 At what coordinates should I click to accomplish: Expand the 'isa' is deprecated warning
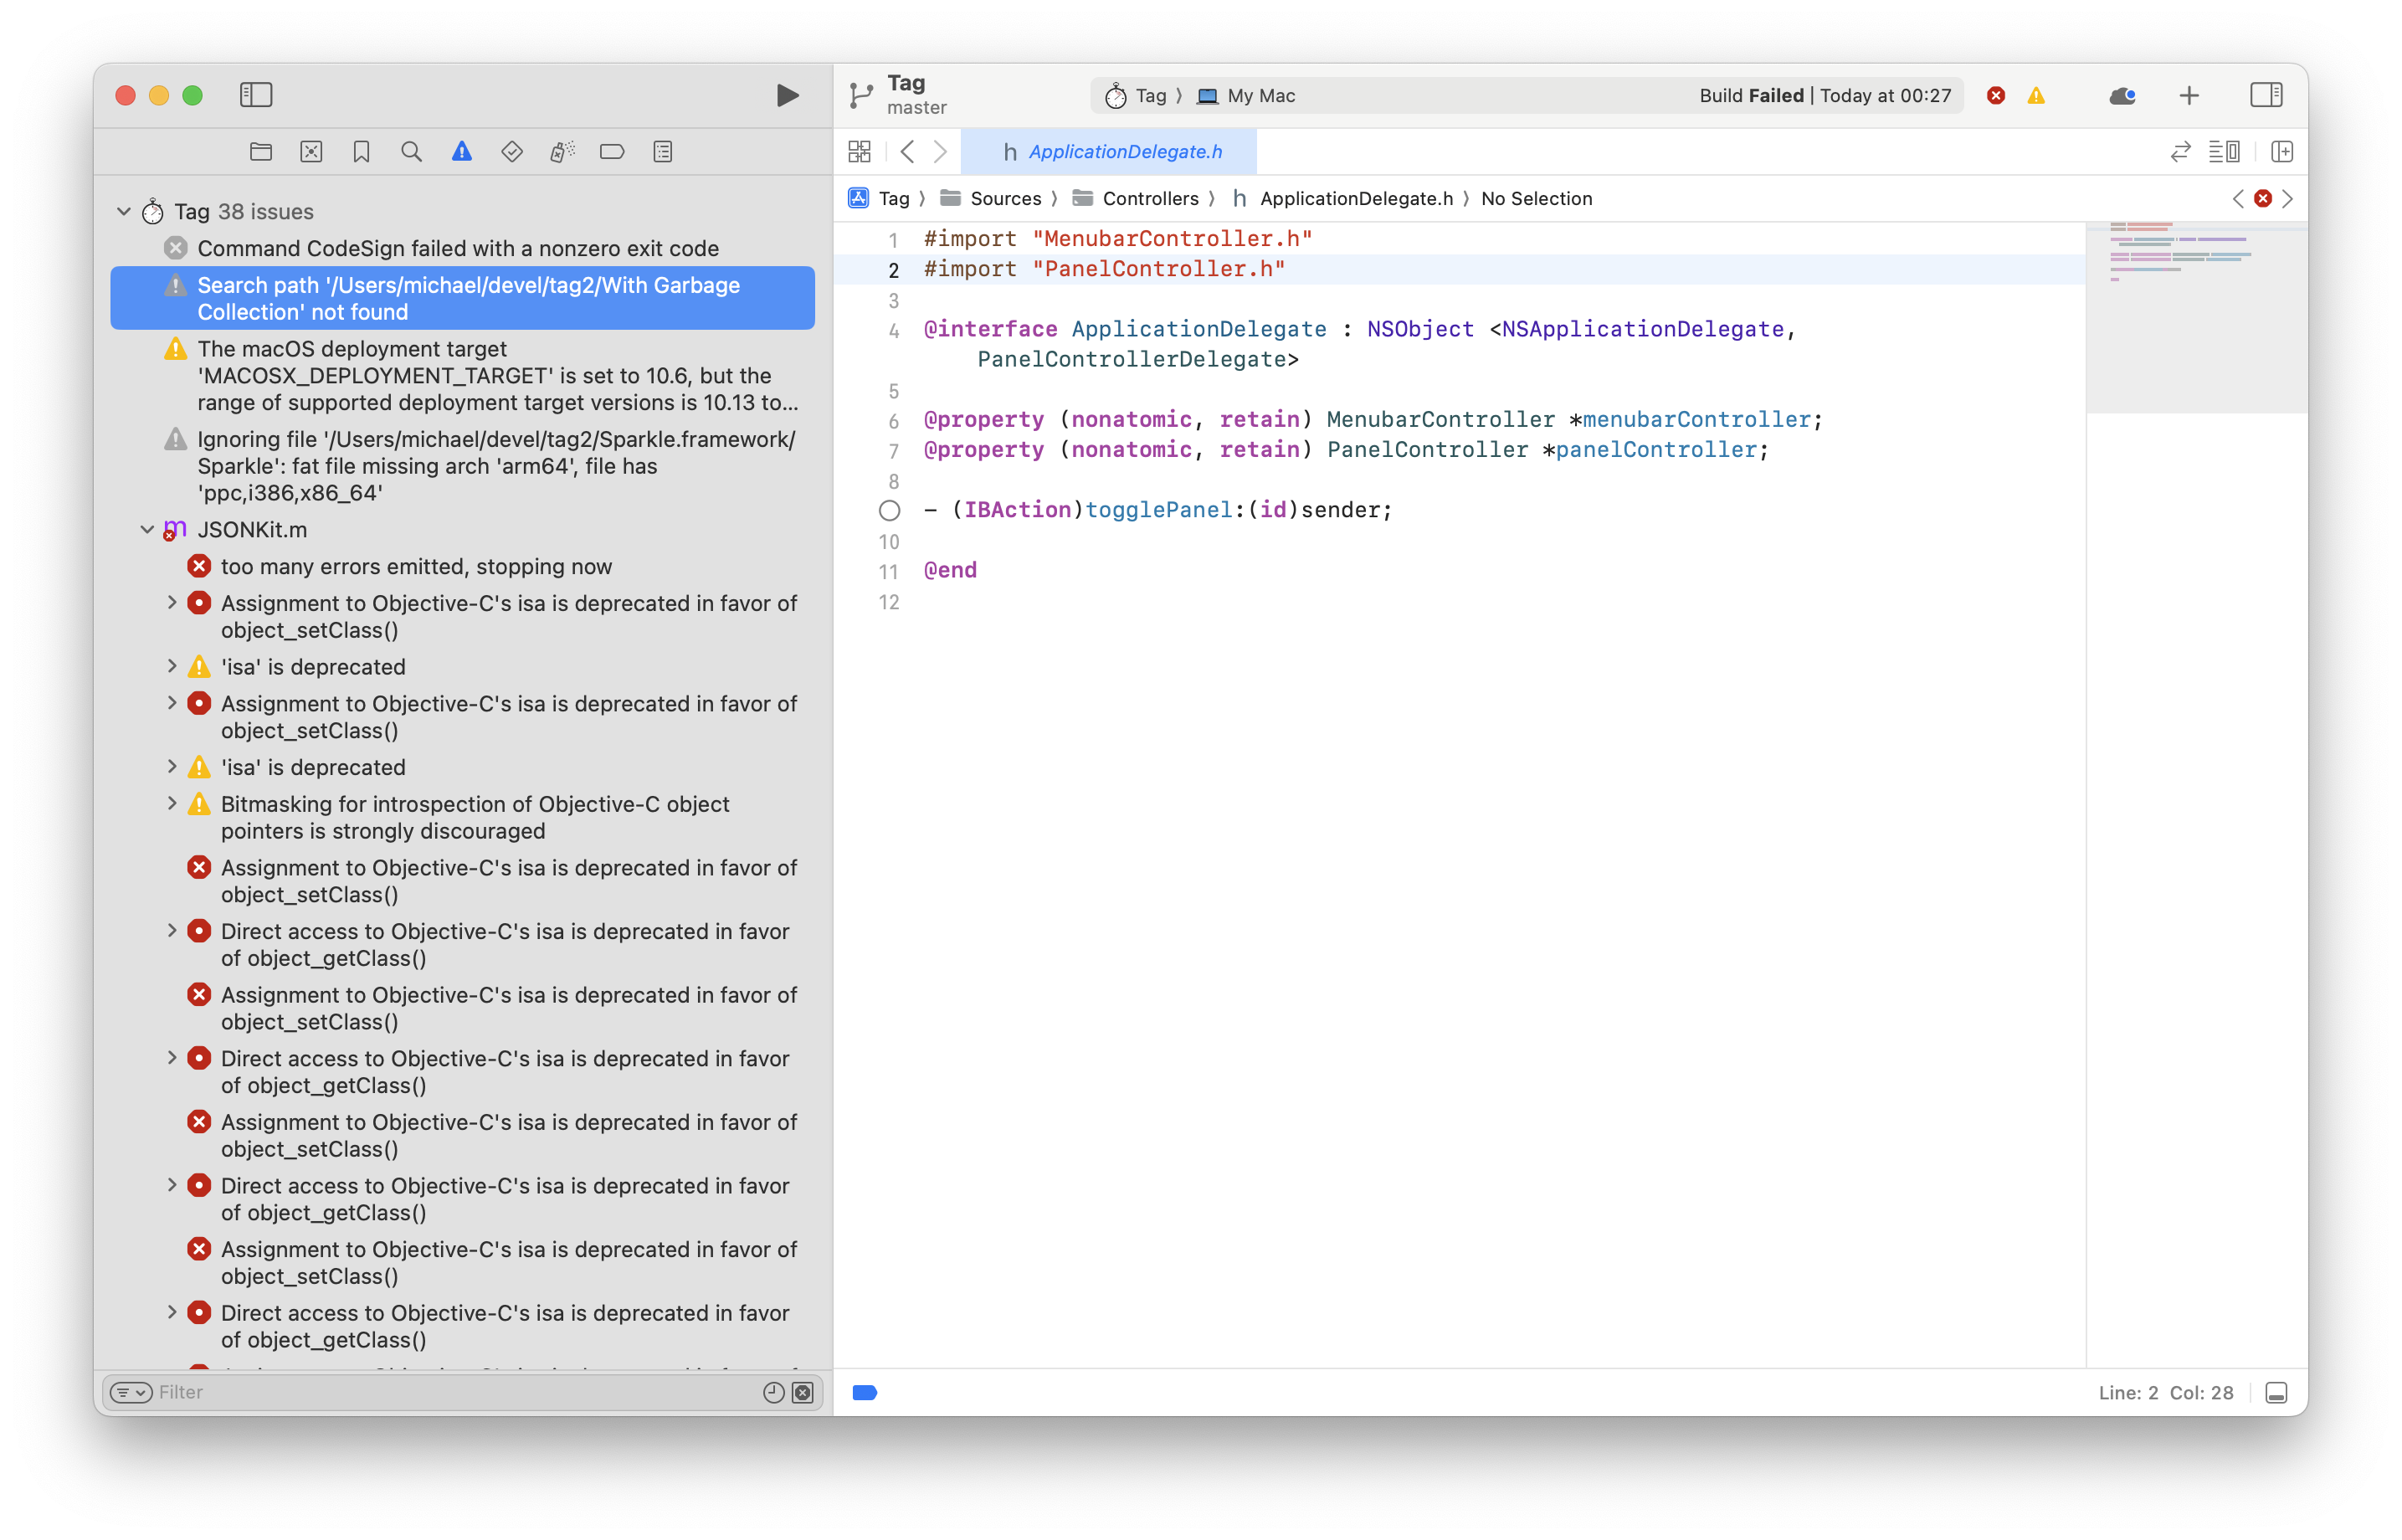point(171,666)
